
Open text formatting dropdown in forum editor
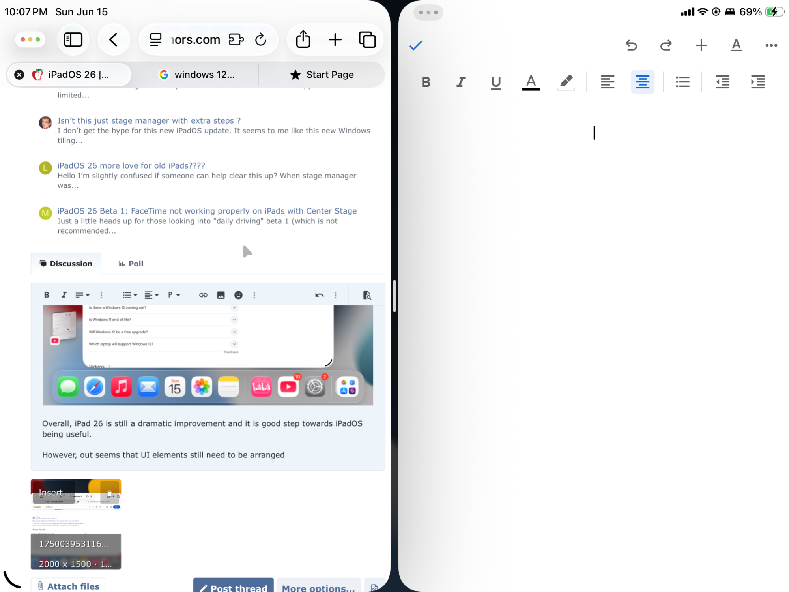coord(82,295)
